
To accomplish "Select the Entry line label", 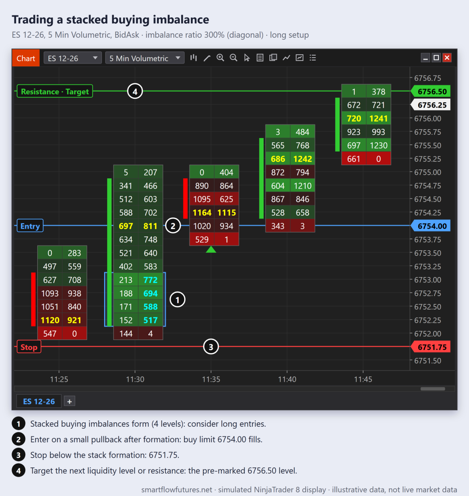I will point(30,226).
